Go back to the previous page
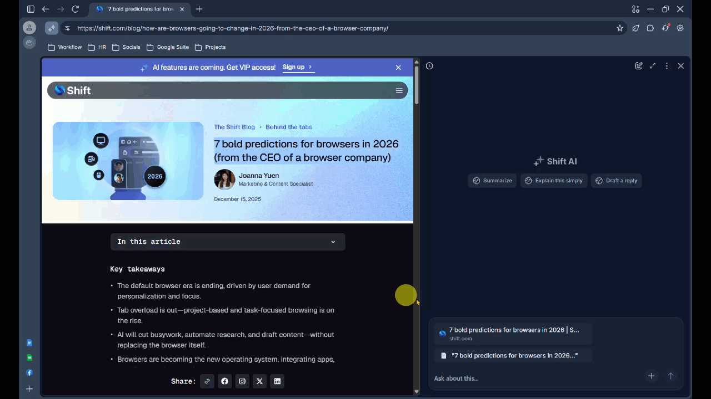Screen dimensions: 711x399 (x=46, y=9)
